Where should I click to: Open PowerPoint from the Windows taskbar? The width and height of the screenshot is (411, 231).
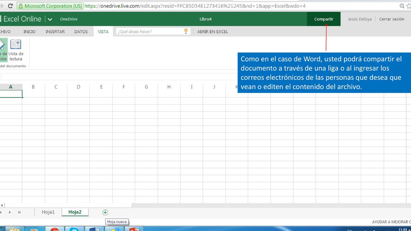134,229
